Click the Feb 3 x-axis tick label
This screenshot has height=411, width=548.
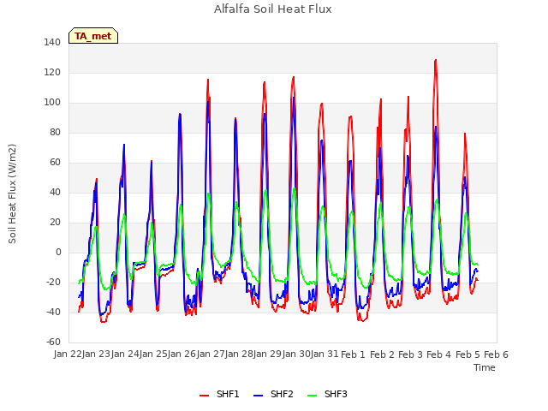click(410, 354)
